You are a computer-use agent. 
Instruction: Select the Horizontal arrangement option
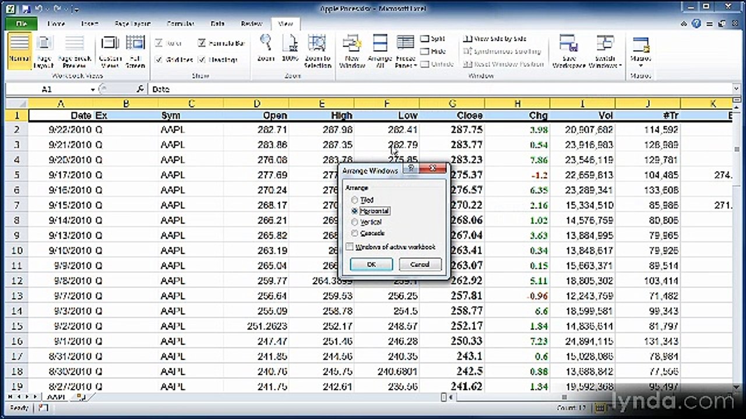tap(371, 211)
